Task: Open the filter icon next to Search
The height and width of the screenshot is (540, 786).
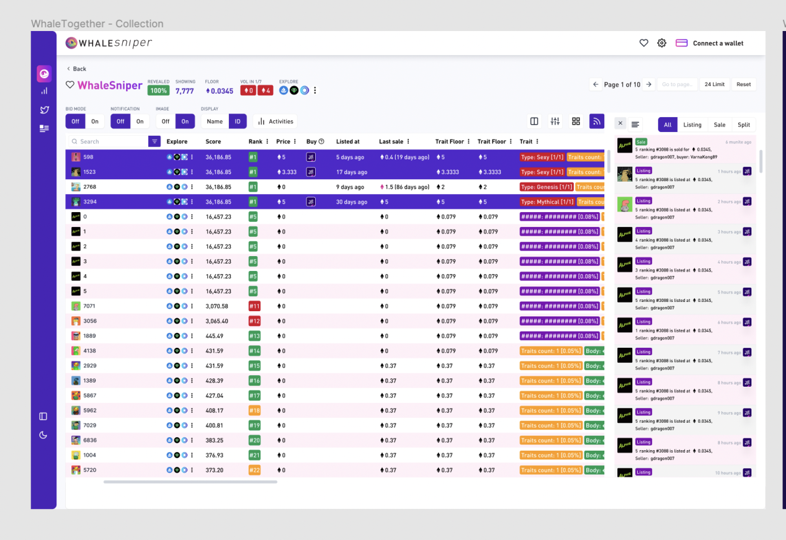Action: pyautogui.click(x=155, y=141)
